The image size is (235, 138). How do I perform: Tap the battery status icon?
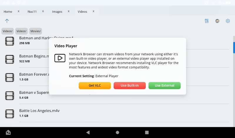coord(228,3)
